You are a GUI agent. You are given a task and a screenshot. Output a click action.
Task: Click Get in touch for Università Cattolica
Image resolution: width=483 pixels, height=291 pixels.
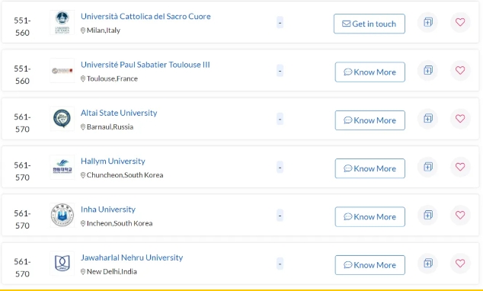369,24
